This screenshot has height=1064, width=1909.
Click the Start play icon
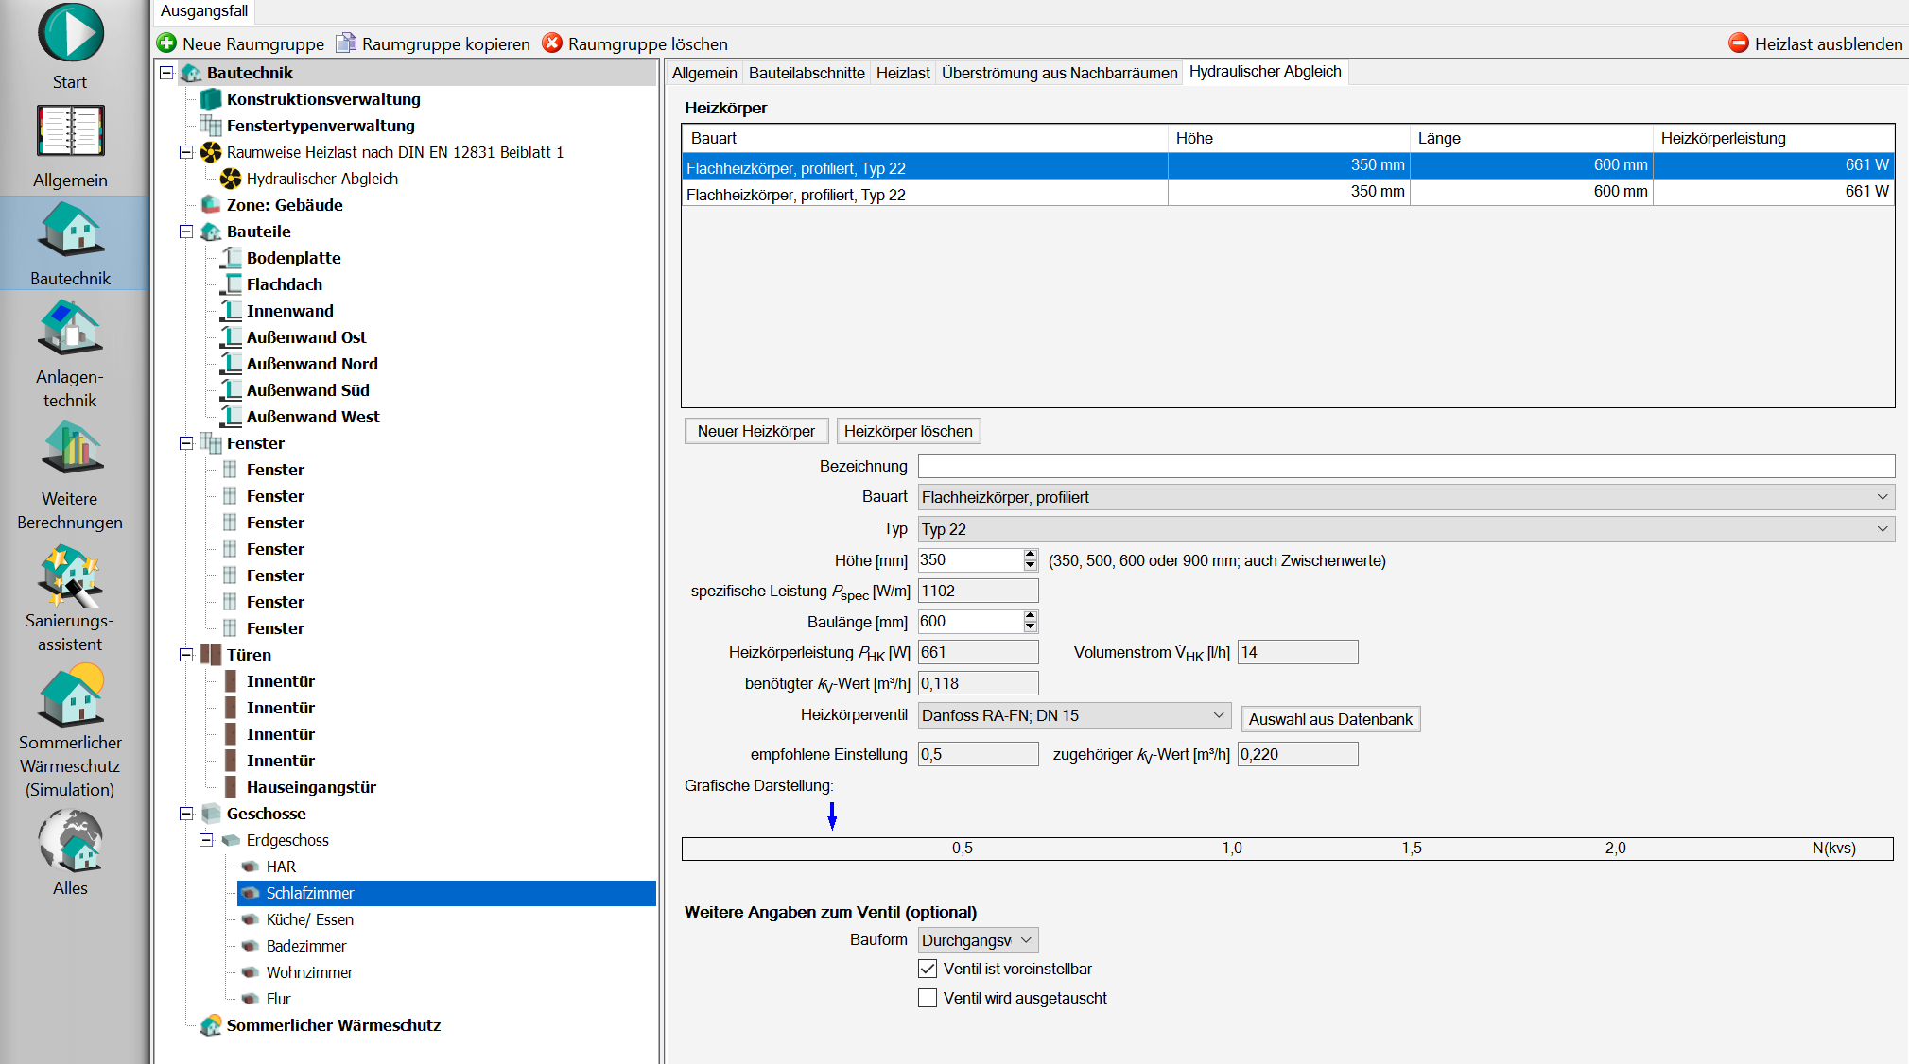71,33
